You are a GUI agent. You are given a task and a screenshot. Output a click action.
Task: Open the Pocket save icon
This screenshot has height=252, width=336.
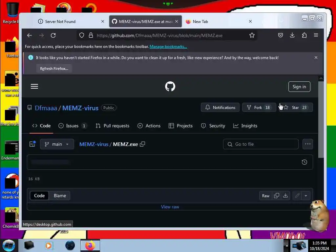click(280, 35)
